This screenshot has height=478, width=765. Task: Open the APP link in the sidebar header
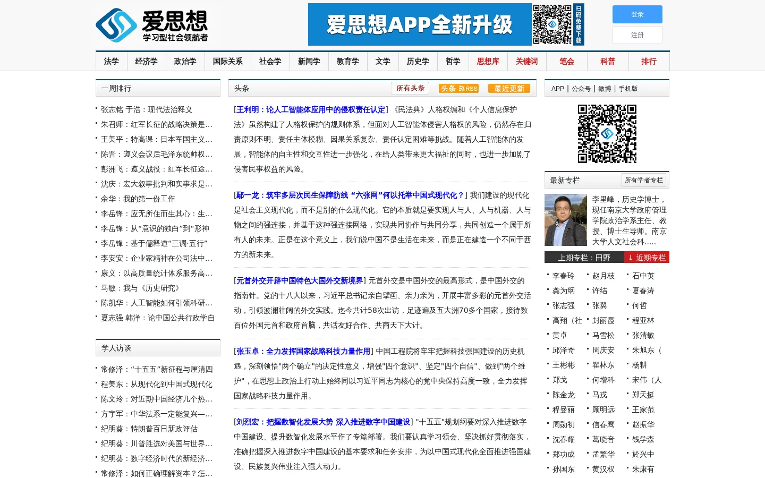(558, 89)
